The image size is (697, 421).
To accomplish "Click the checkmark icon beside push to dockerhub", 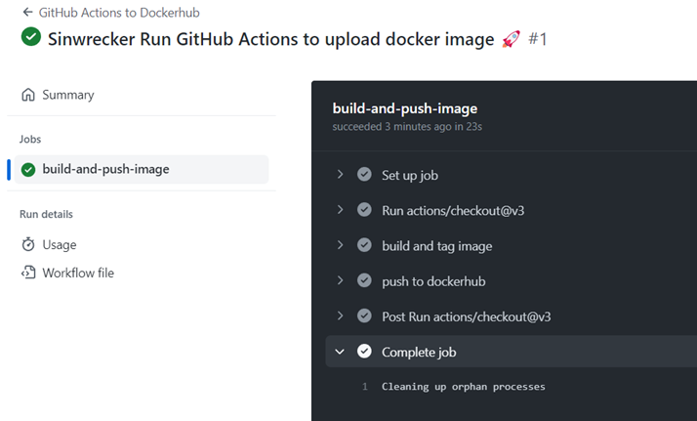I will (x=364, y=280).
